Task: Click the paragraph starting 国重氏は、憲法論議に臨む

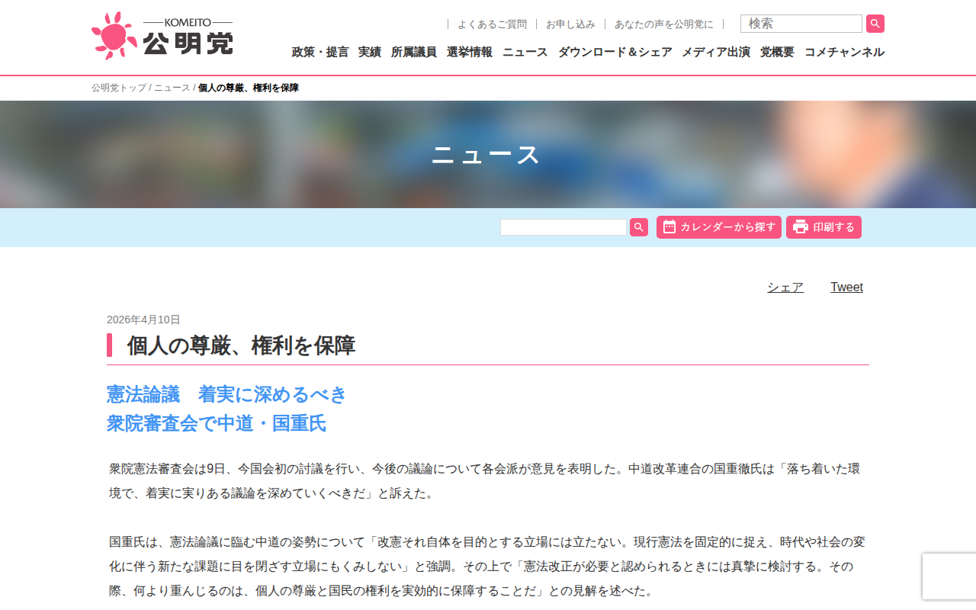Action: (x=487, y=567)
